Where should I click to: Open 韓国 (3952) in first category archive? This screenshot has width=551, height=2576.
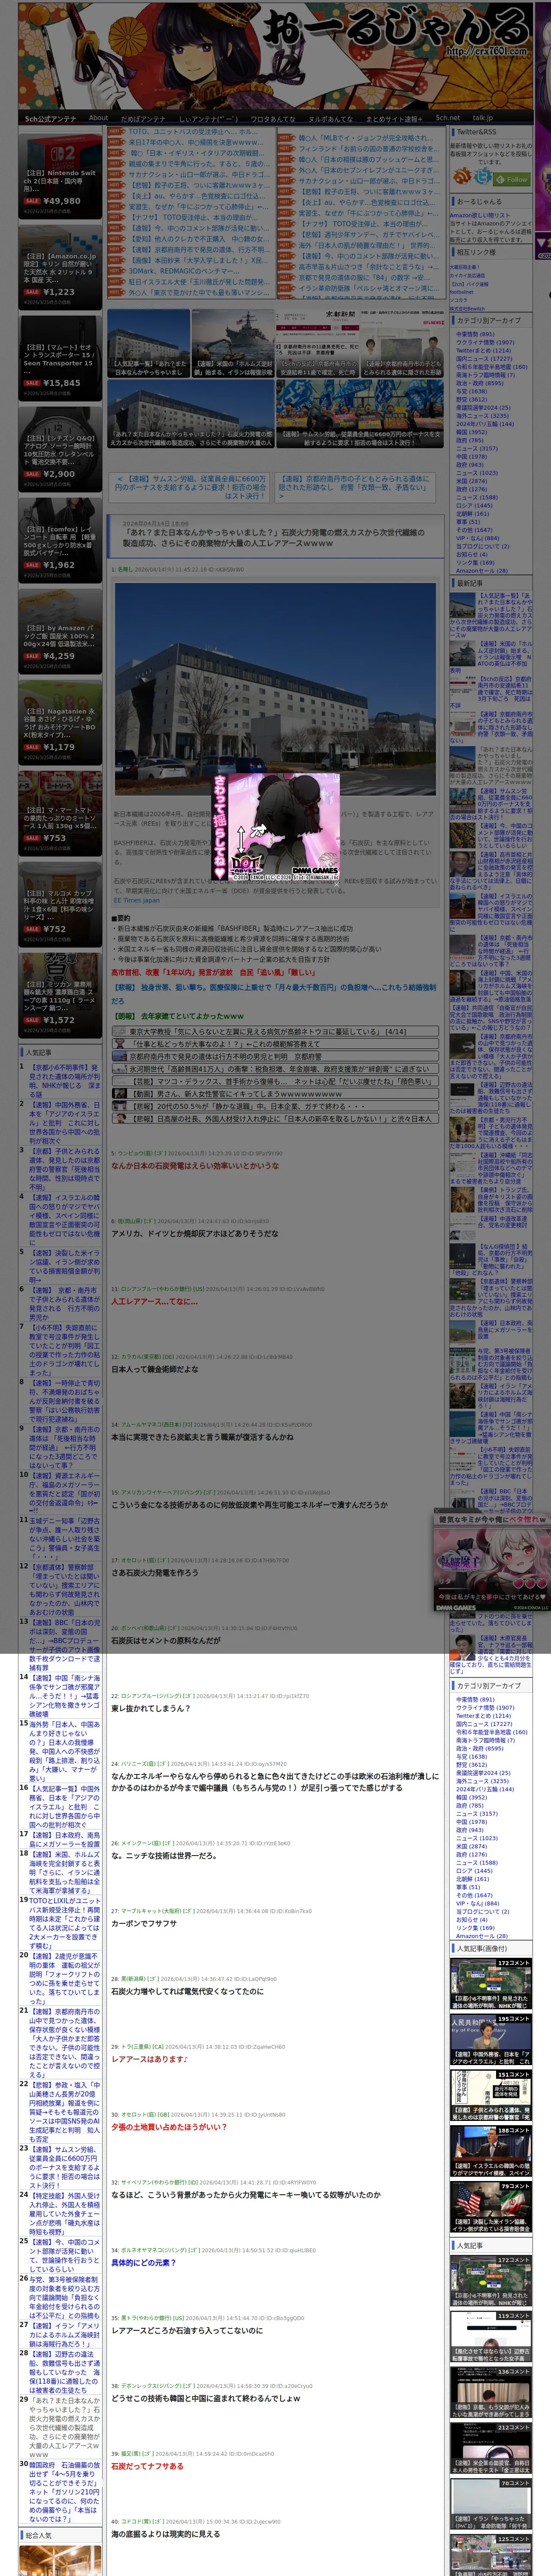click(x=471, y=432)
